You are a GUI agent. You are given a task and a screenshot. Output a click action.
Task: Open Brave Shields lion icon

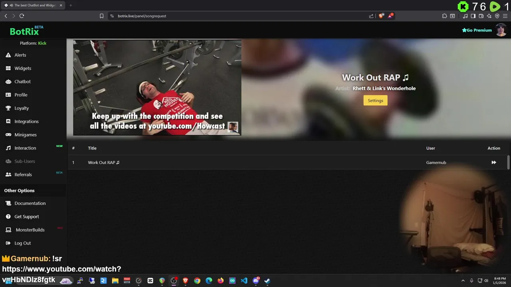click(381, 16)
